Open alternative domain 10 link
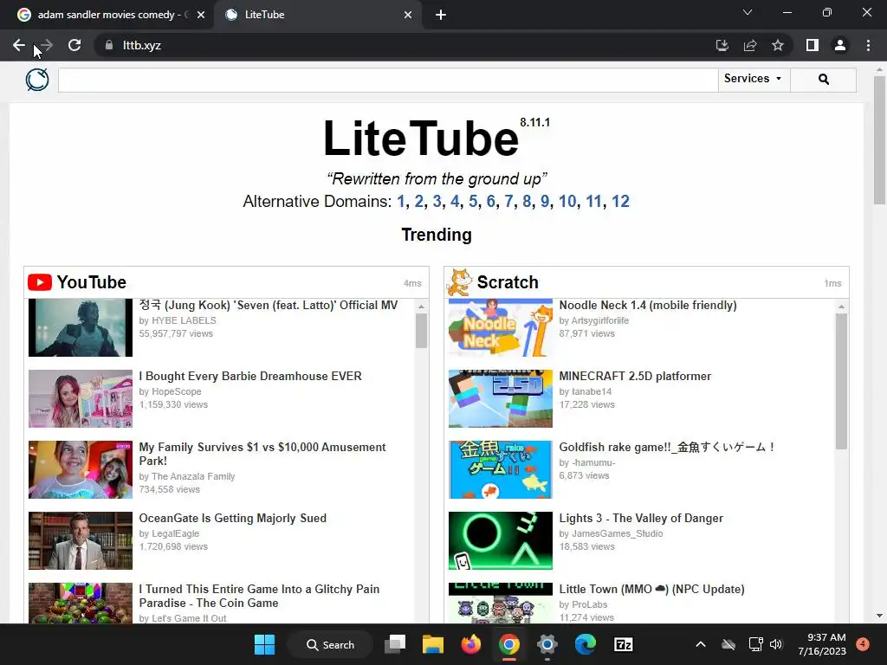Screen dimensions: 887x665 tap(567, 201)
